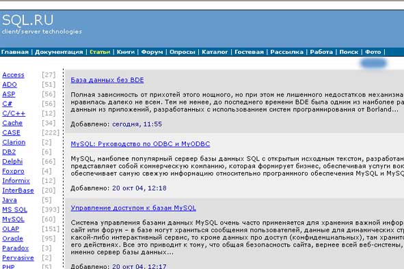Image resolution: width=404 pixels, height=269 pixels.
Task: Open the Foxpro category link
Action: (13, 171)
